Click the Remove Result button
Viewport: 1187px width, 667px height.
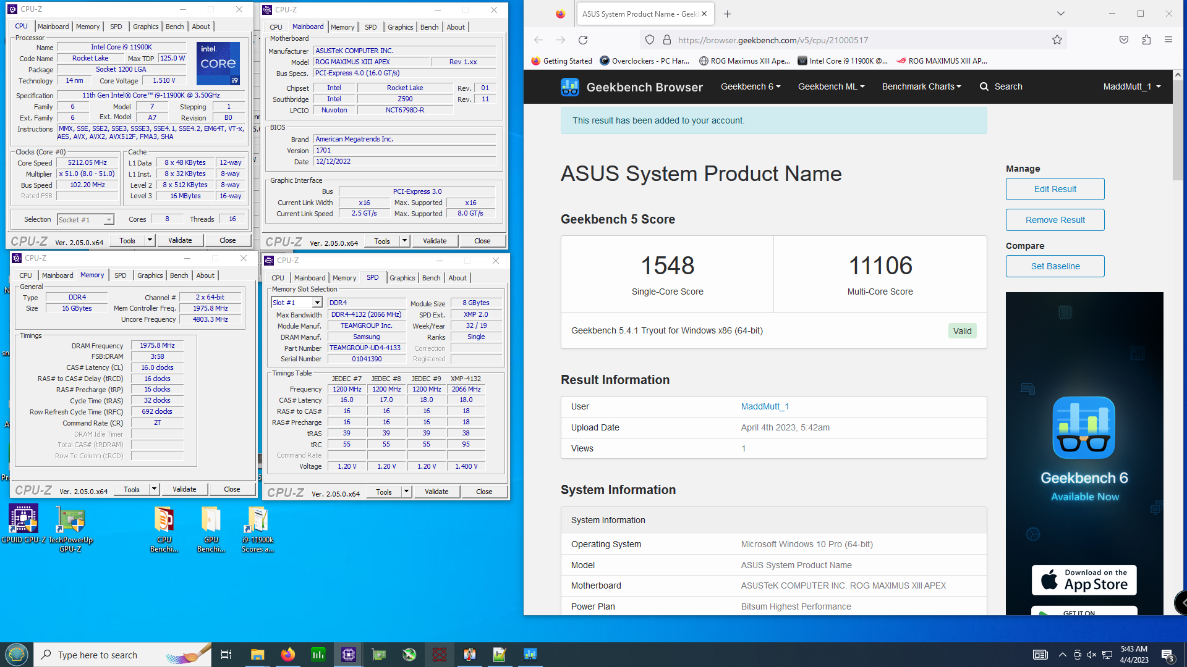point(1055,220)
